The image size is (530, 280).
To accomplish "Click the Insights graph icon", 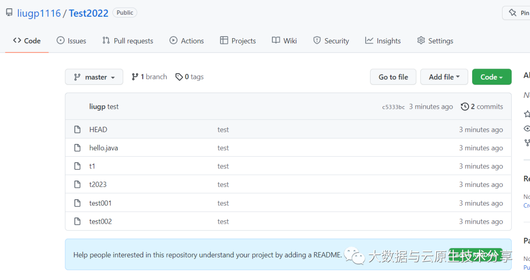I will tap(369, 41).
